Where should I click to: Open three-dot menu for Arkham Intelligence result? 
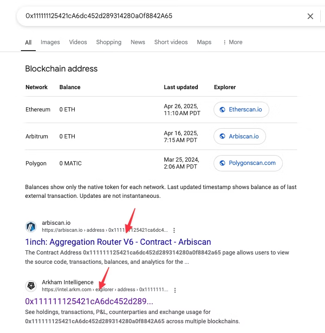pyautogui.click(x=175, y=290)
